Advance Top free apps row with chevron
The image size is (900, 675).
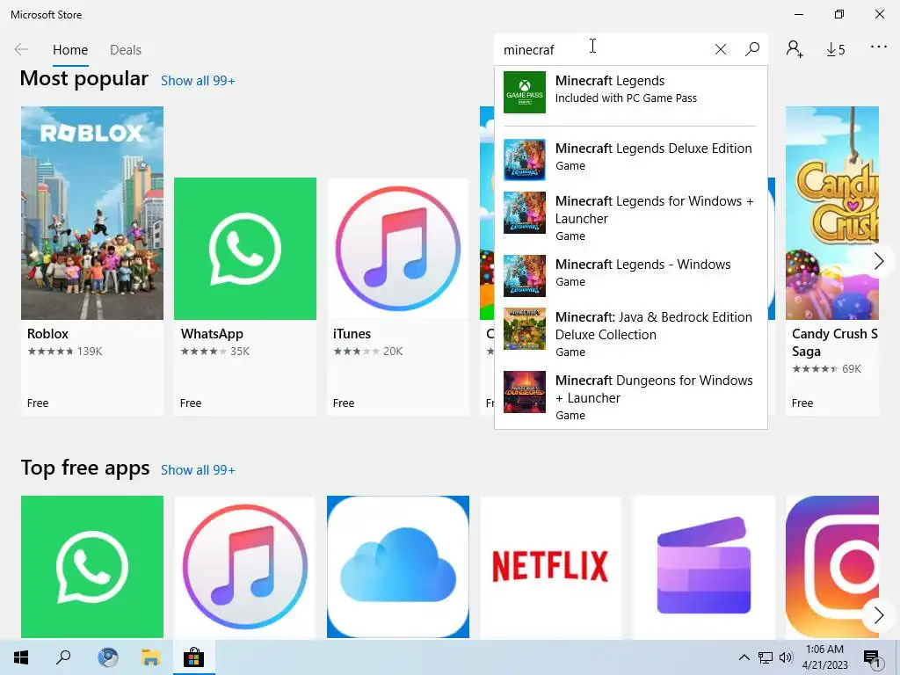click(878, 615)
